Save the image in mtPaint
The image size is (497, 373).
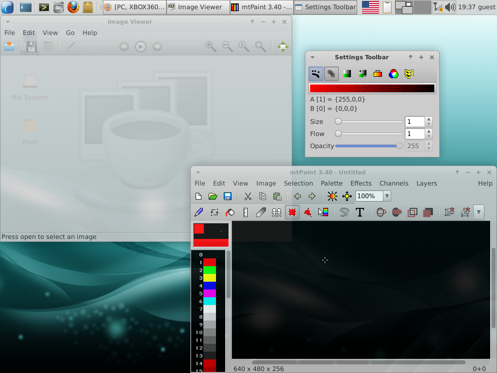(x=228, y=196)
